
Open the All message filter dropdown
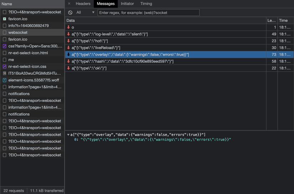pyautogui.click(x=86, y=12)
